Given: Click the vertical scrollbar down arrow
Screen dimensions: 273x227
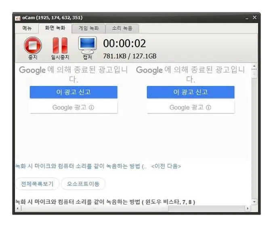Looking at the screenshot, I should coord(254,202).
